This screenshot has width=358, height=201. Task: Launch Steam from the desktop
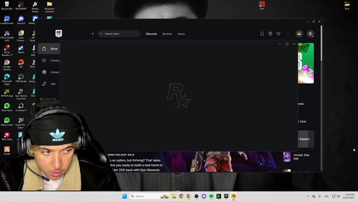tap(21, 49)
